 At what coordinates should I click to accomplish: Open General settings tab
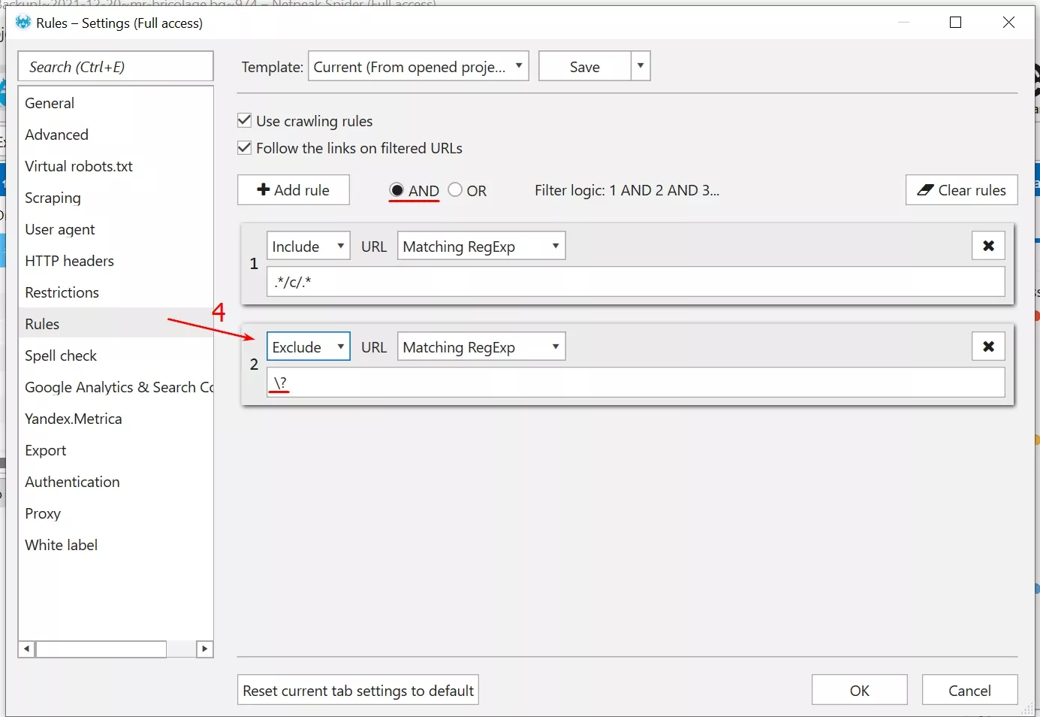116,103
